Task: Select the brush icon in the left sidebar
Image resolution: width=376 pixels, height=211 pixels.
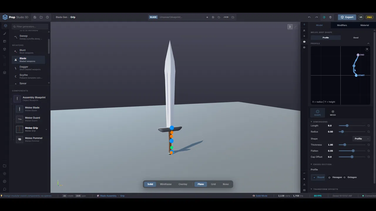Action: pos(5,34)
